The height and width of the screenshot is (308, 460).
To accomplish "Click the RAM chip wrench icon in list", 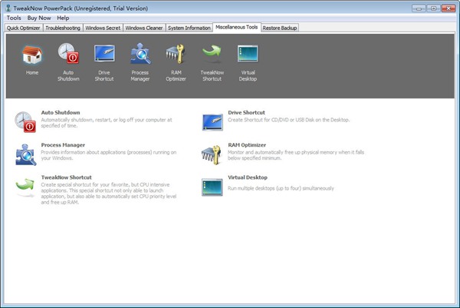I will pos(212,155).
